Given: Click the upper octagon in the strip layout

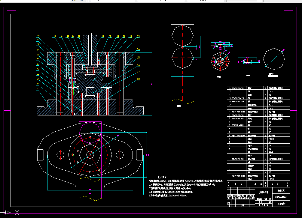Looking at the screenshot, I should 182,36.
